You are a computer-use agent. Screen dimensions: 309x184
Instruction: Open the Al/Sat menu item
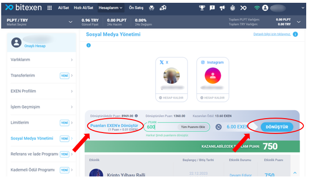(x=63, y=8)
